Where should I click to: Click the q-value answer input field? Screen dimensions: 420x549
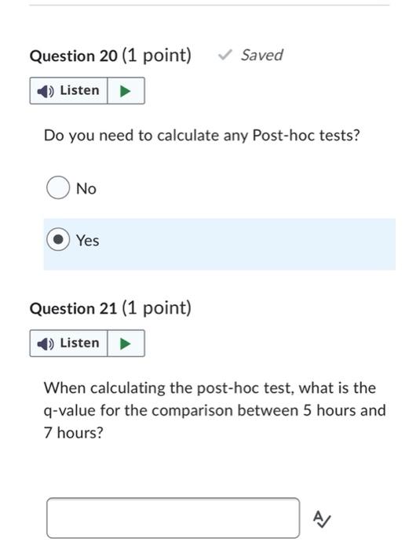click(x=173, y=518)
